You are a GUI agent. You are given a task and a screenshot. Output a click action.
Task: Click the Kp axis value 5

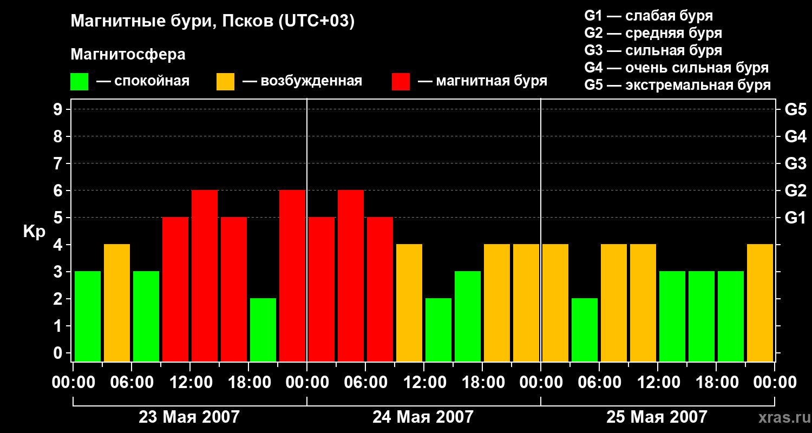point(59,218)
